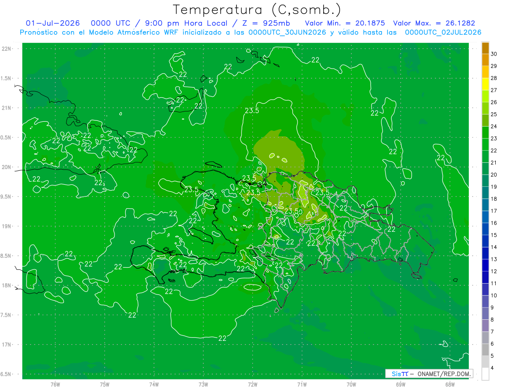Click the initialization time "0000UTC_30JUN2026"
Screen dimensions: 505x390
coord(287,32)
